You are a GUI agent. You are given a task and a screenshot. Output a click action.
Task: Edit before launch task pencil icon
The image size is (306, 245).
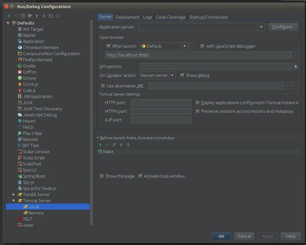tap(114, 145)
